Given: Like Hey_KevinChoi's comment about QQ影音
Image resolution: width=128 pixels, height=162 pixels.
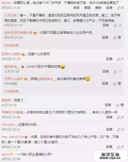Looking at the screenshot, I should pyautogui.click(x=120, y=147).
